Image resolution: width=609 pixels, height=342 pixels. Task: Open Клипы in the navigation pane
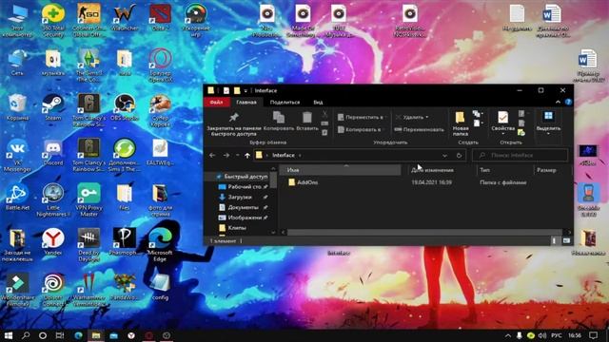point(232,228)
